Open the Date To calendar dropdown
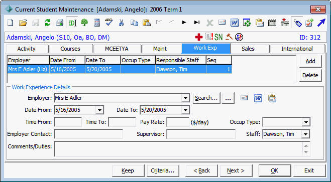The width and height of the screenshot is (331, 182). 185,110
